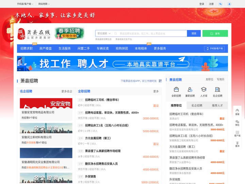Open the 萧县在线 site logo
This screenshot has height=184, width=245.
[34, 34]
